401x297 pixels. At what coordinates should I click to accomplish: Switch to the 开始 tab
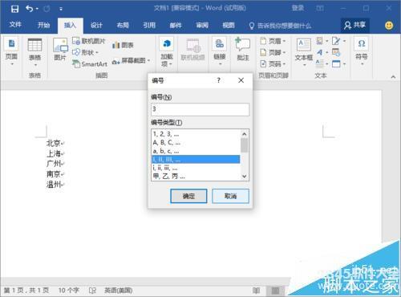click(x=43, y=25)
